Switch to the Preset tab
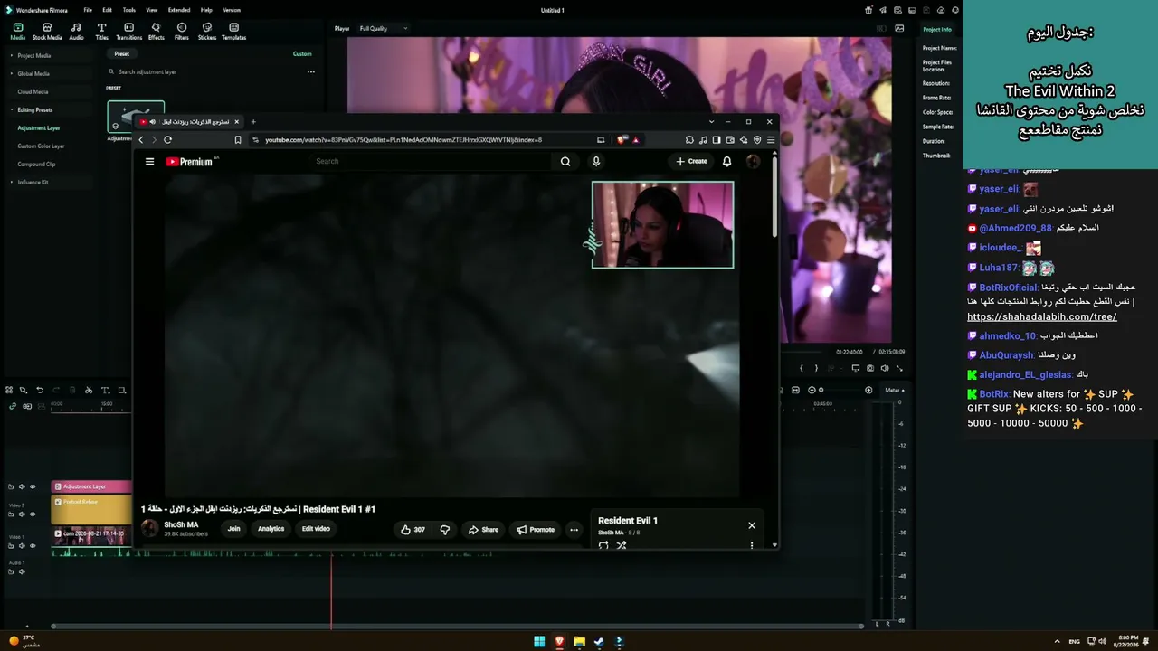This screenshot has height=651, width=1158. pyautogui.click(x=122, y=53)
